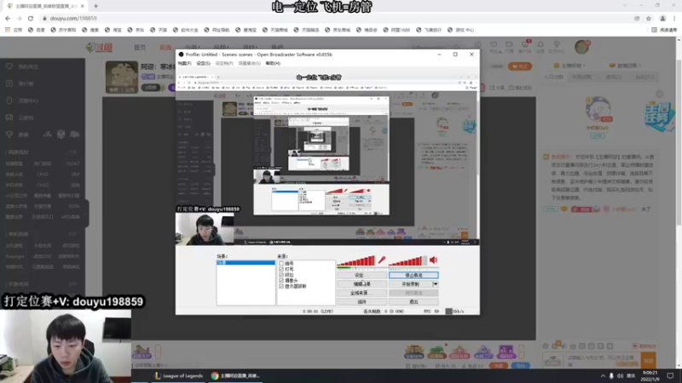Toggle the 摄像头 source checkbox
Screen dimensions: 682x383
281,281
